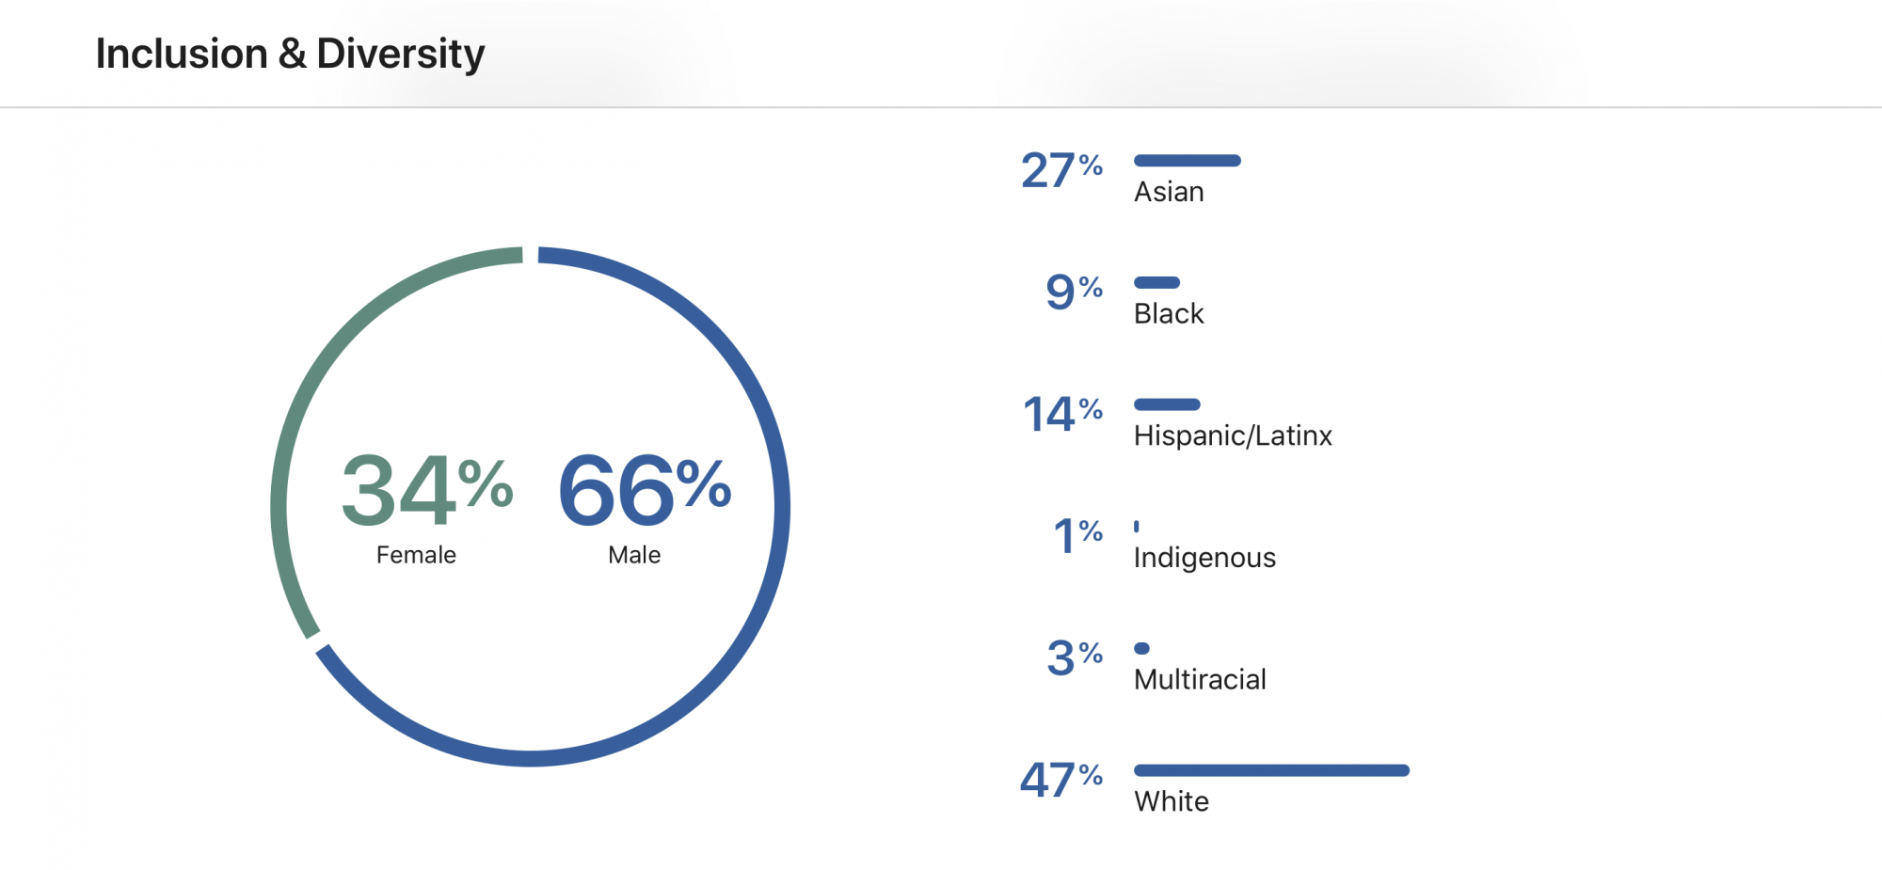1882x870 pixels.
Task: Click the Male label under 66%
Action: click(x=634, y=555)
